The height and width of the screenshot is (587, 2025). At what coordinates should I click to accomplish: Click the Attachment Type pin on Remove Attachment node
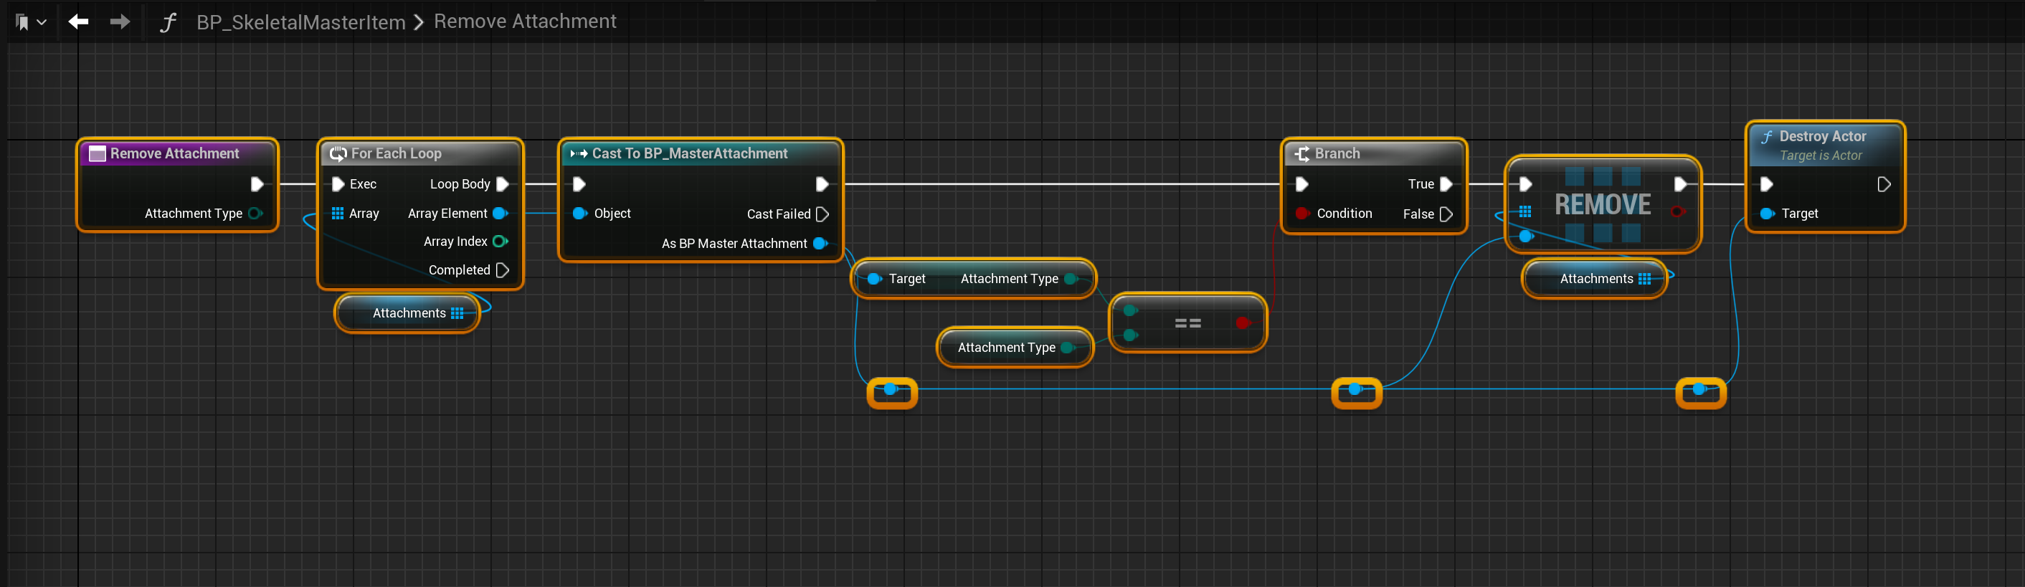(x=255, y=213)
